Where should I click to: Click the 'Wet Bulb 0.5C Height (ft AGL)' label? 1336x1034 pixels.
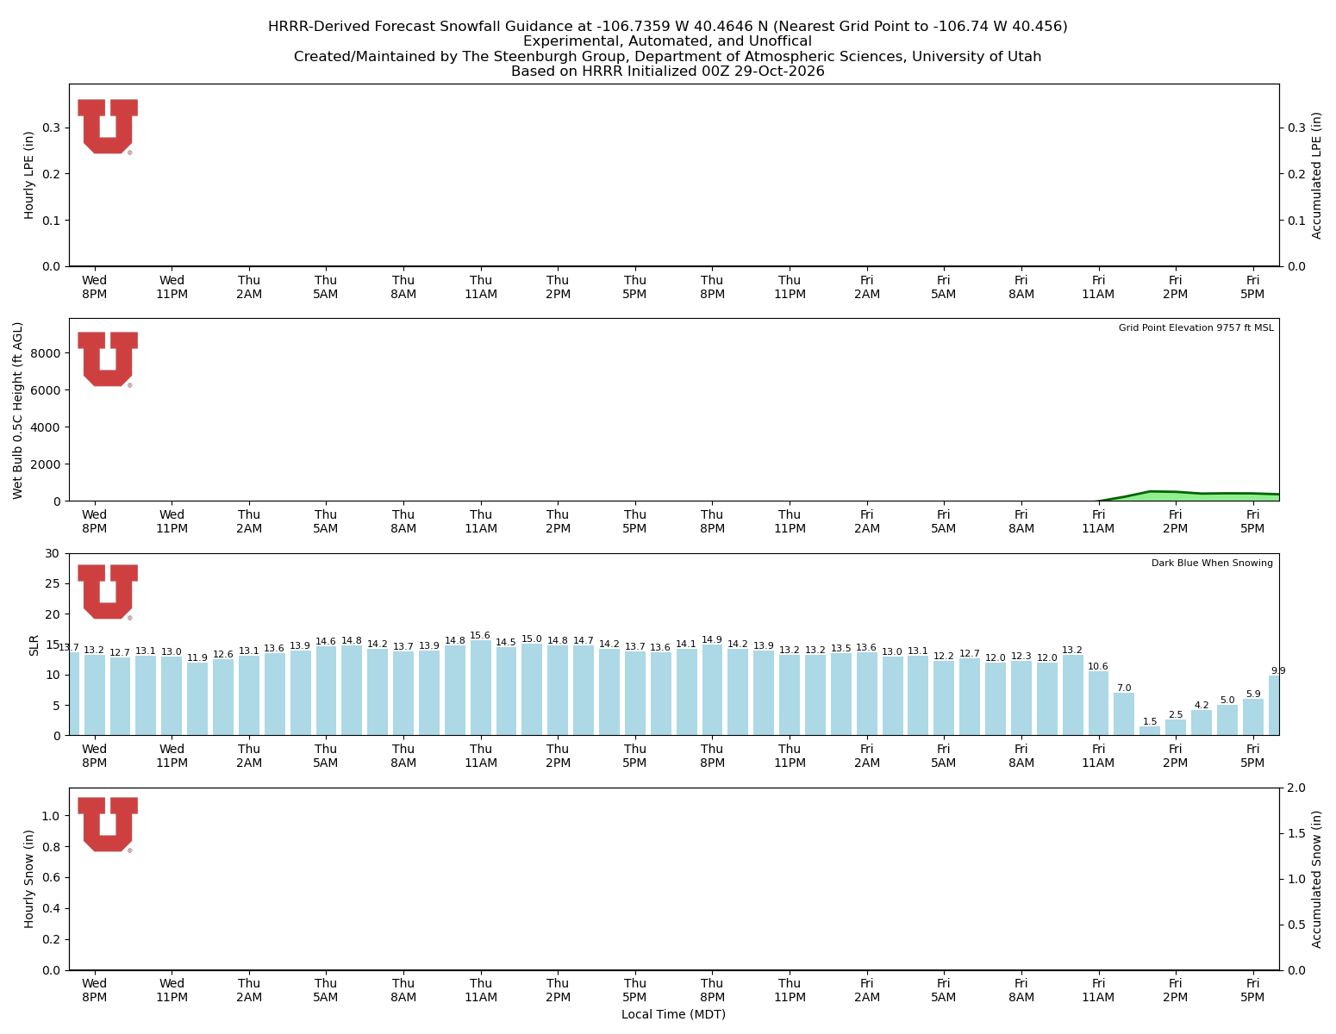tap(18, 410)
